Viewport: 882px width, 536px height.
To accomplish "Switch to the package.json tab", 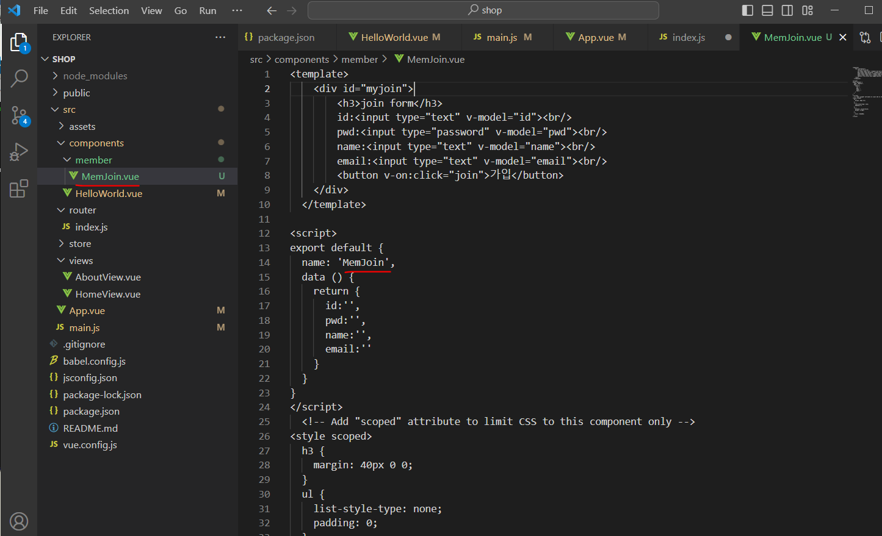I will (287, 37).
